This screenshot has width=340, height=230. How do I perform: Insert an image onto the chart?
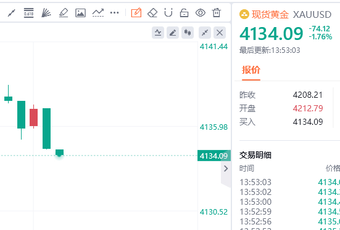80,13
